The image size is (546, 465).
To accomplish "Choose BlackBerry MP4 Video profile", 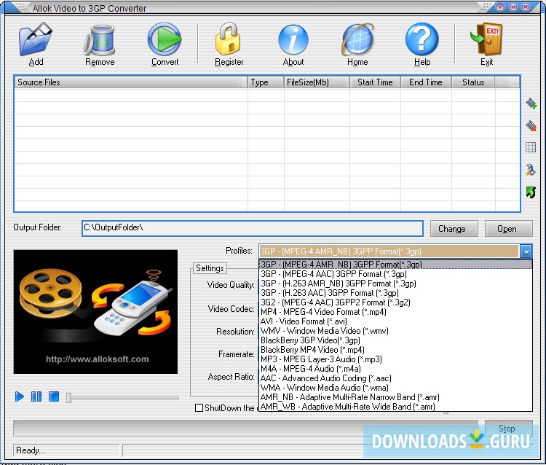I will pos(395,349).
